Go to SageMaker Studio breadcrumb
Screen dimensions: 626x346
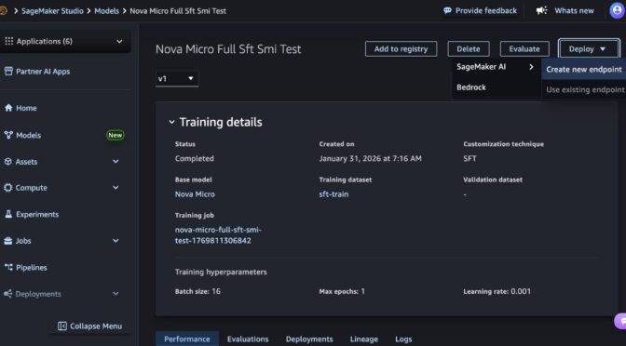[x=52, y=11]
